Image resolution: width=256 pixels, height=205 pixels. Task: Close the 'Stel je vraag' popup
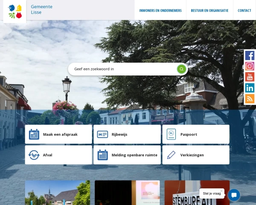(x=221, y=190)
